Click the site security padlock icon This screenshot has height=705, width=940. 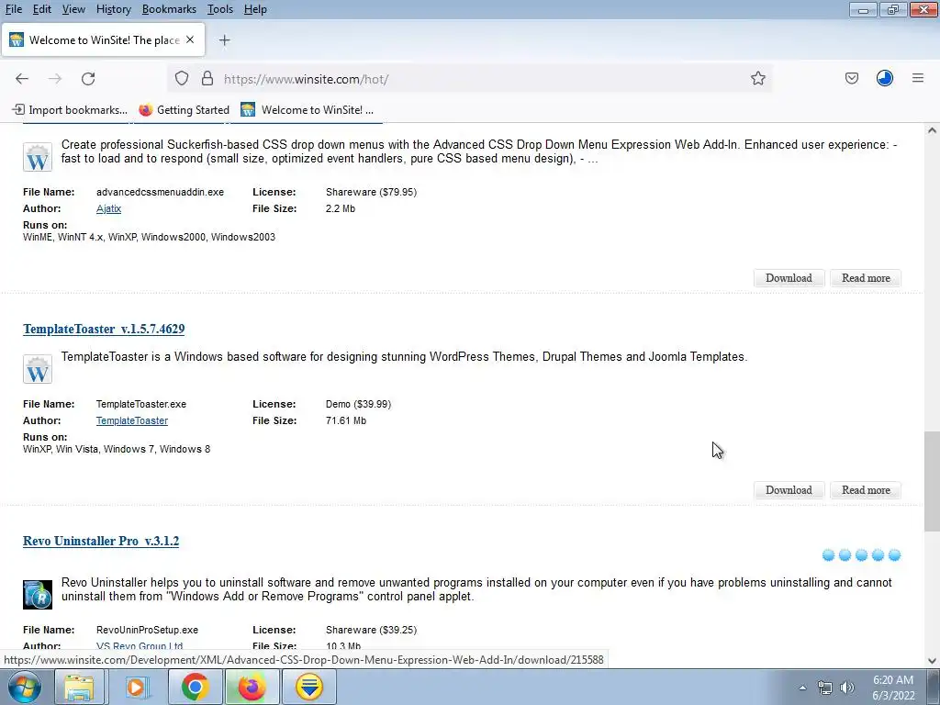[207, 79]
